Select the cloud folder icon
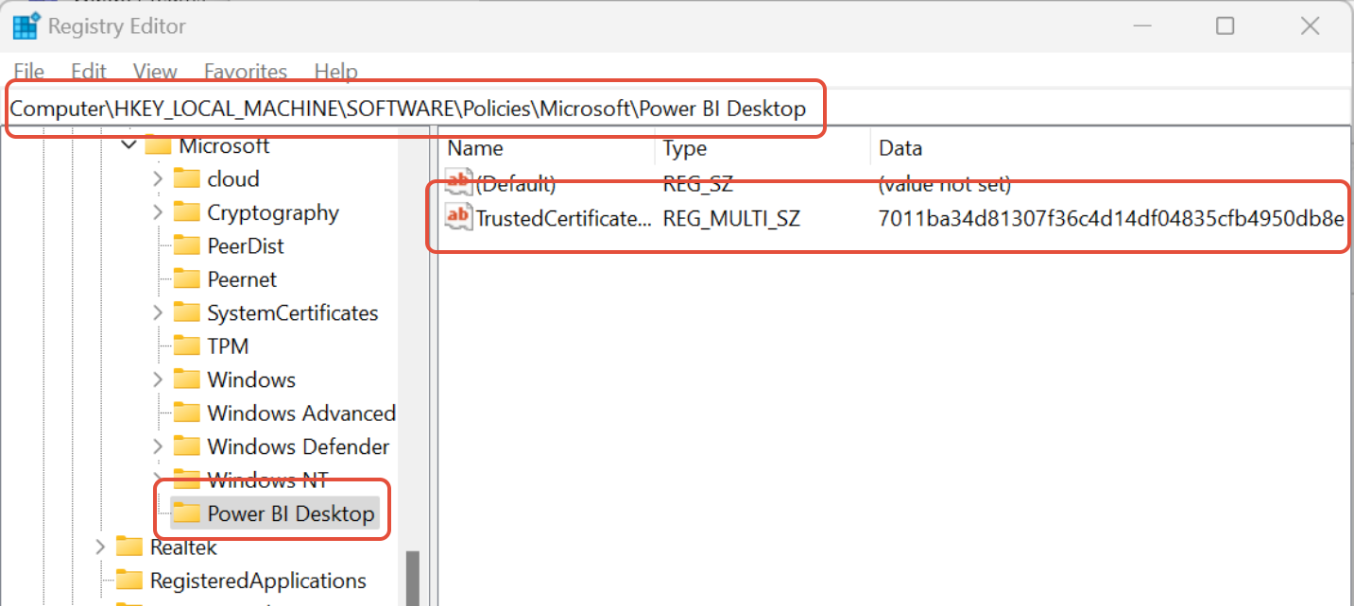This screenshot has width=1354, height=606. tap(187, 179)
